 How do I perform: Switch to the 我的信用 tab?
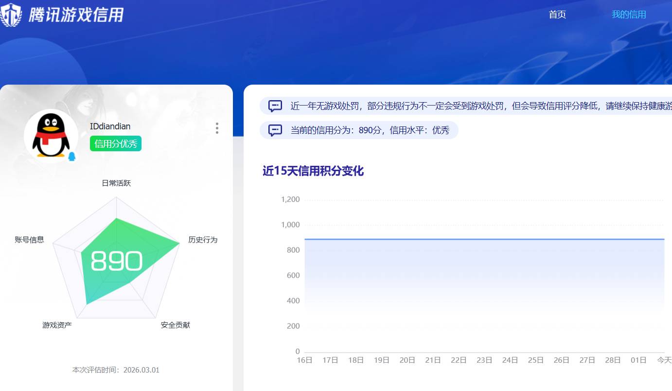[629, 15]
